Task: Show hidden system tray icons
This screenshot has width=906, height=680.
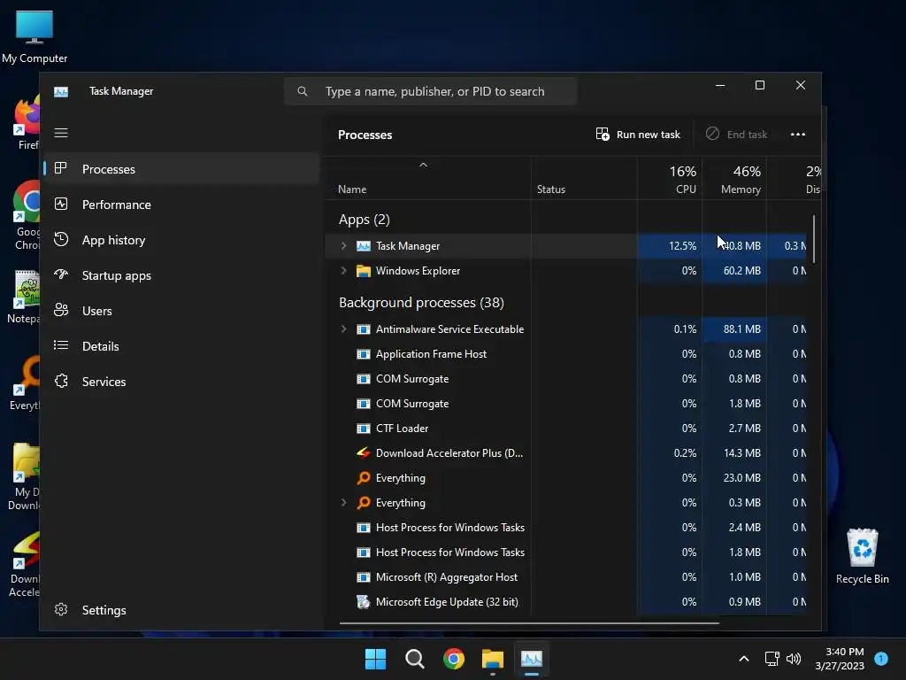Action: pyautogui.click(x=743, y=659)
